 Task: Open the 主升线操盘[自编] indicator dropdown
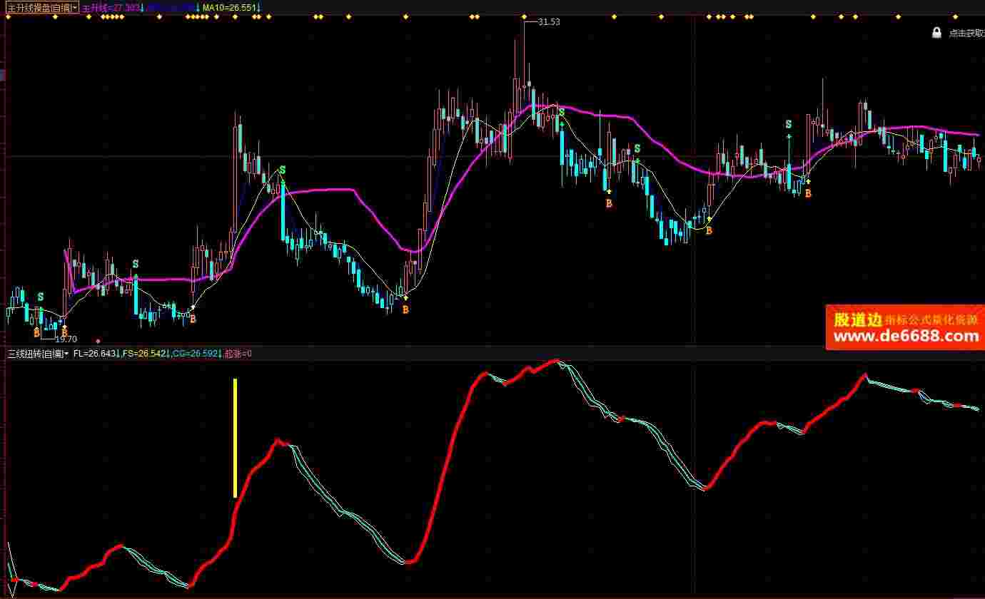click(43, 8)
